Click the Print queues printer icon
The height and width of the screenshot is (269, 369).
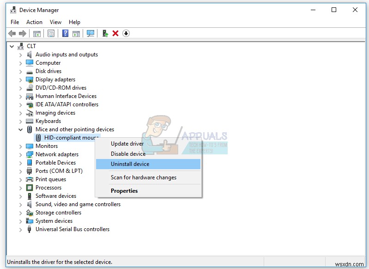click(30, 179)
